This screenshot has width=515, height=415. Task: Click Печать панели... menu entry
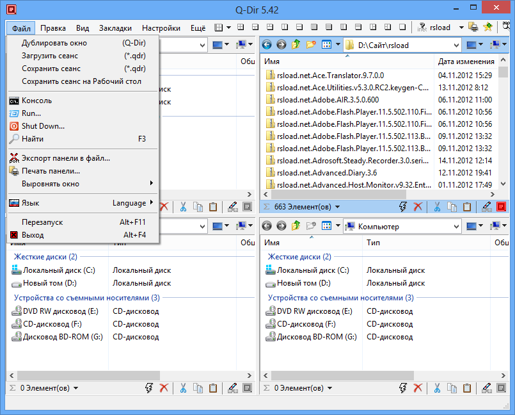[x=83, y=171]
